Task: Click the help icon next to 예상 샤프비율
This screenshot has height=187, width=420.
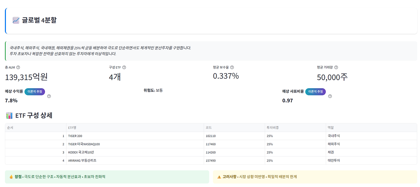Action: [330, 96]
